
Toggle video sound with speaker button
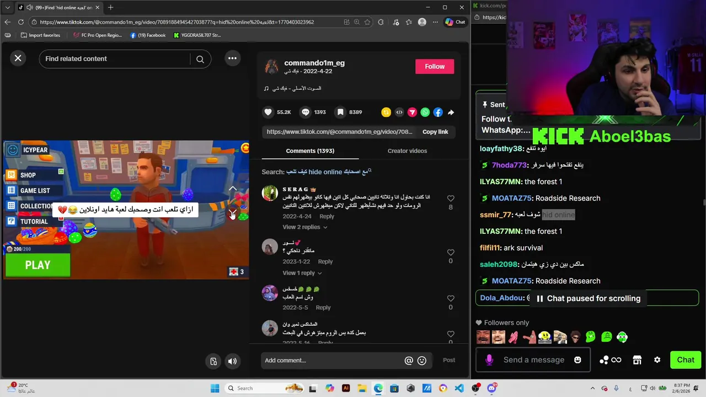(x=232, y=361)
